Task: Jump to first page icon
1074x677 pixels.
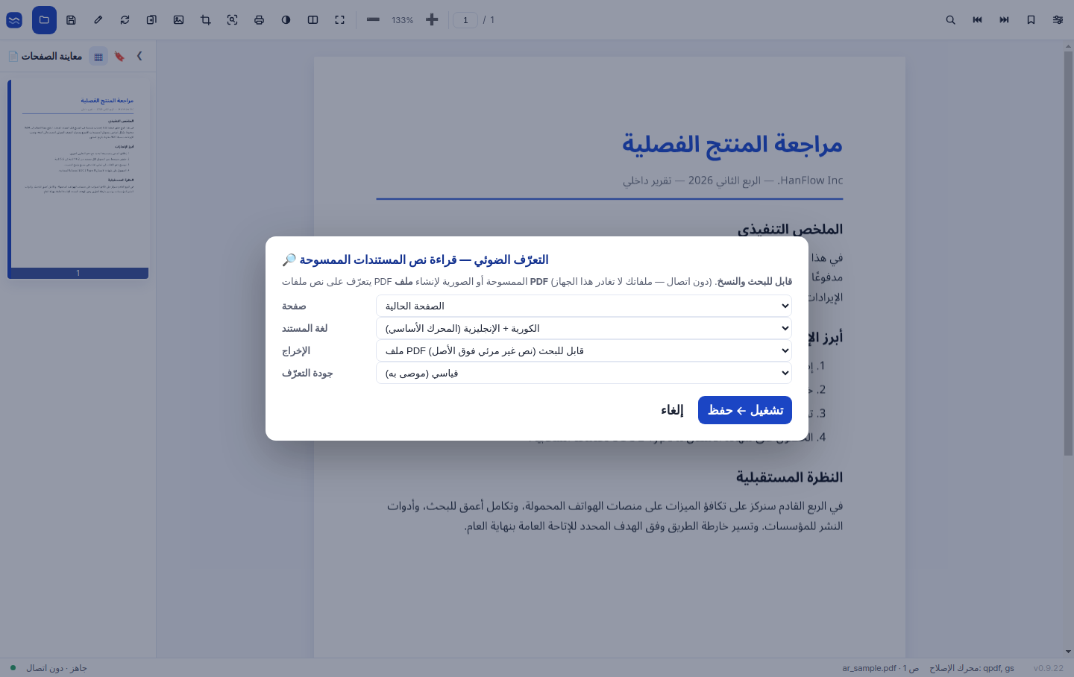Action: coord(977,20)
